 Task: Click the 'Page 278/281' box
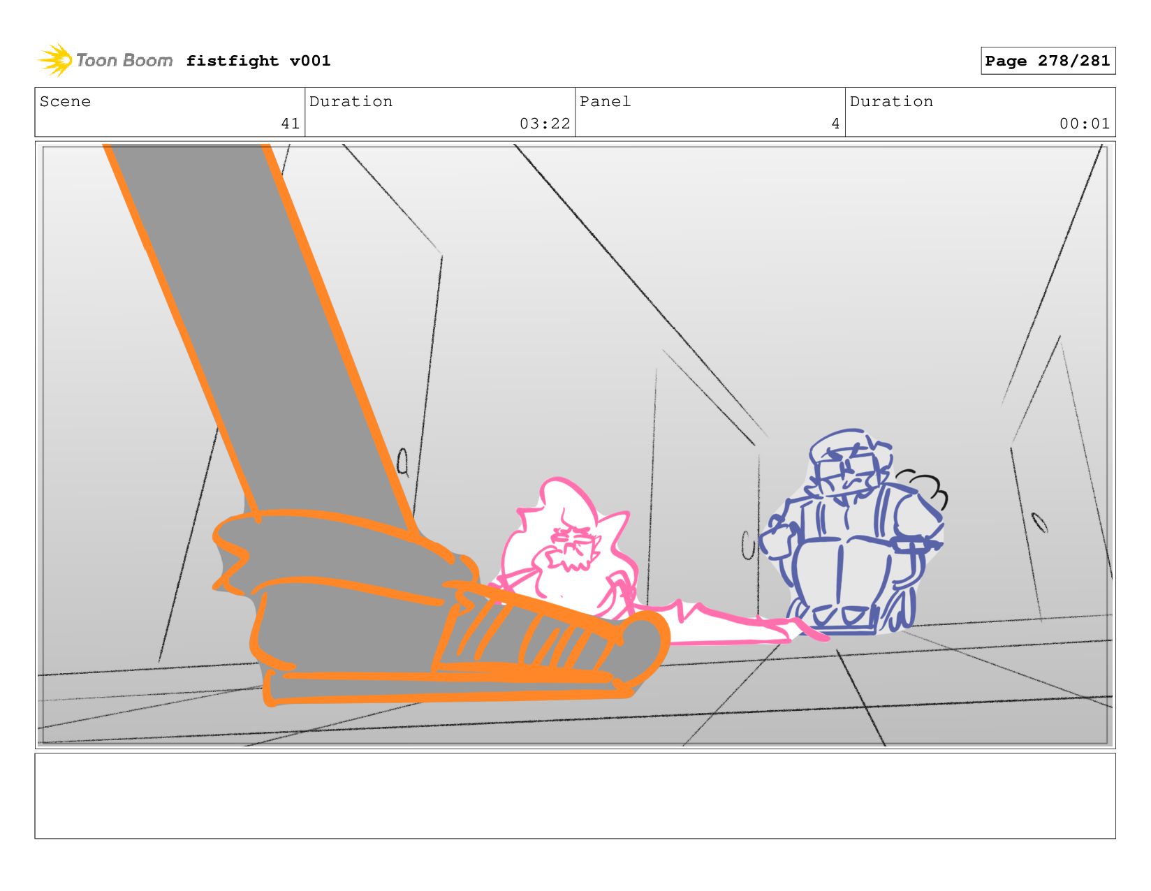[1048, 61]
